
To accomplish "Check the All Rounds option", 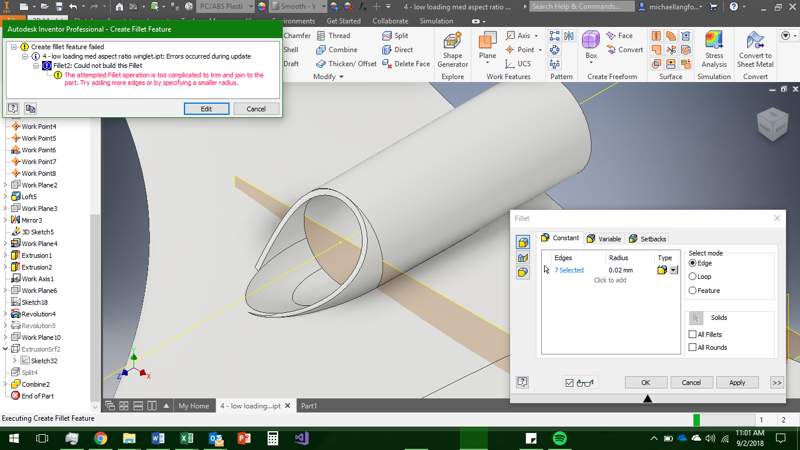I will tap(692, 347).
